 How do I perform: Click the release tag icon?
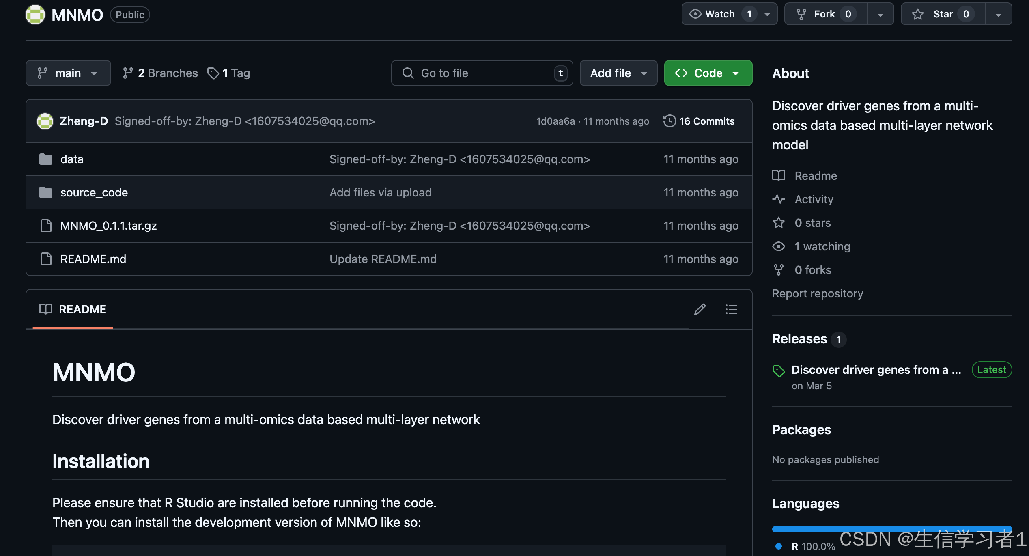[x=779, y=371]
